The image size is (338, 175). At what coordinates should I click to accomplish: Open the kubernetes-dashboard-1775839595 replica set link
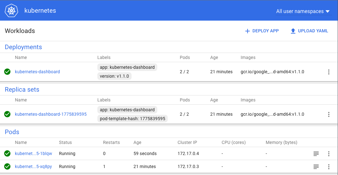51,114
